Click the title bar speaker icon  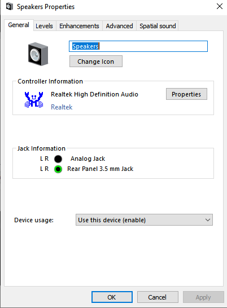coord(10,6)
